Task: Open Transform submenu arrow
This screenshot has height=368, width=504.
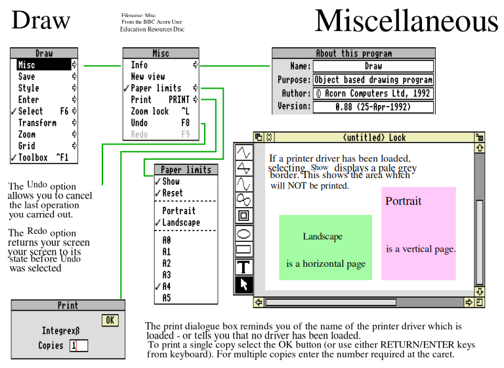Action: point(74,123)
